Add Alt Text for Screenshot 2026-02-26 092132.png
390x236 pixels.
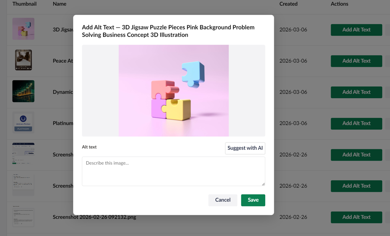[356, 217]
